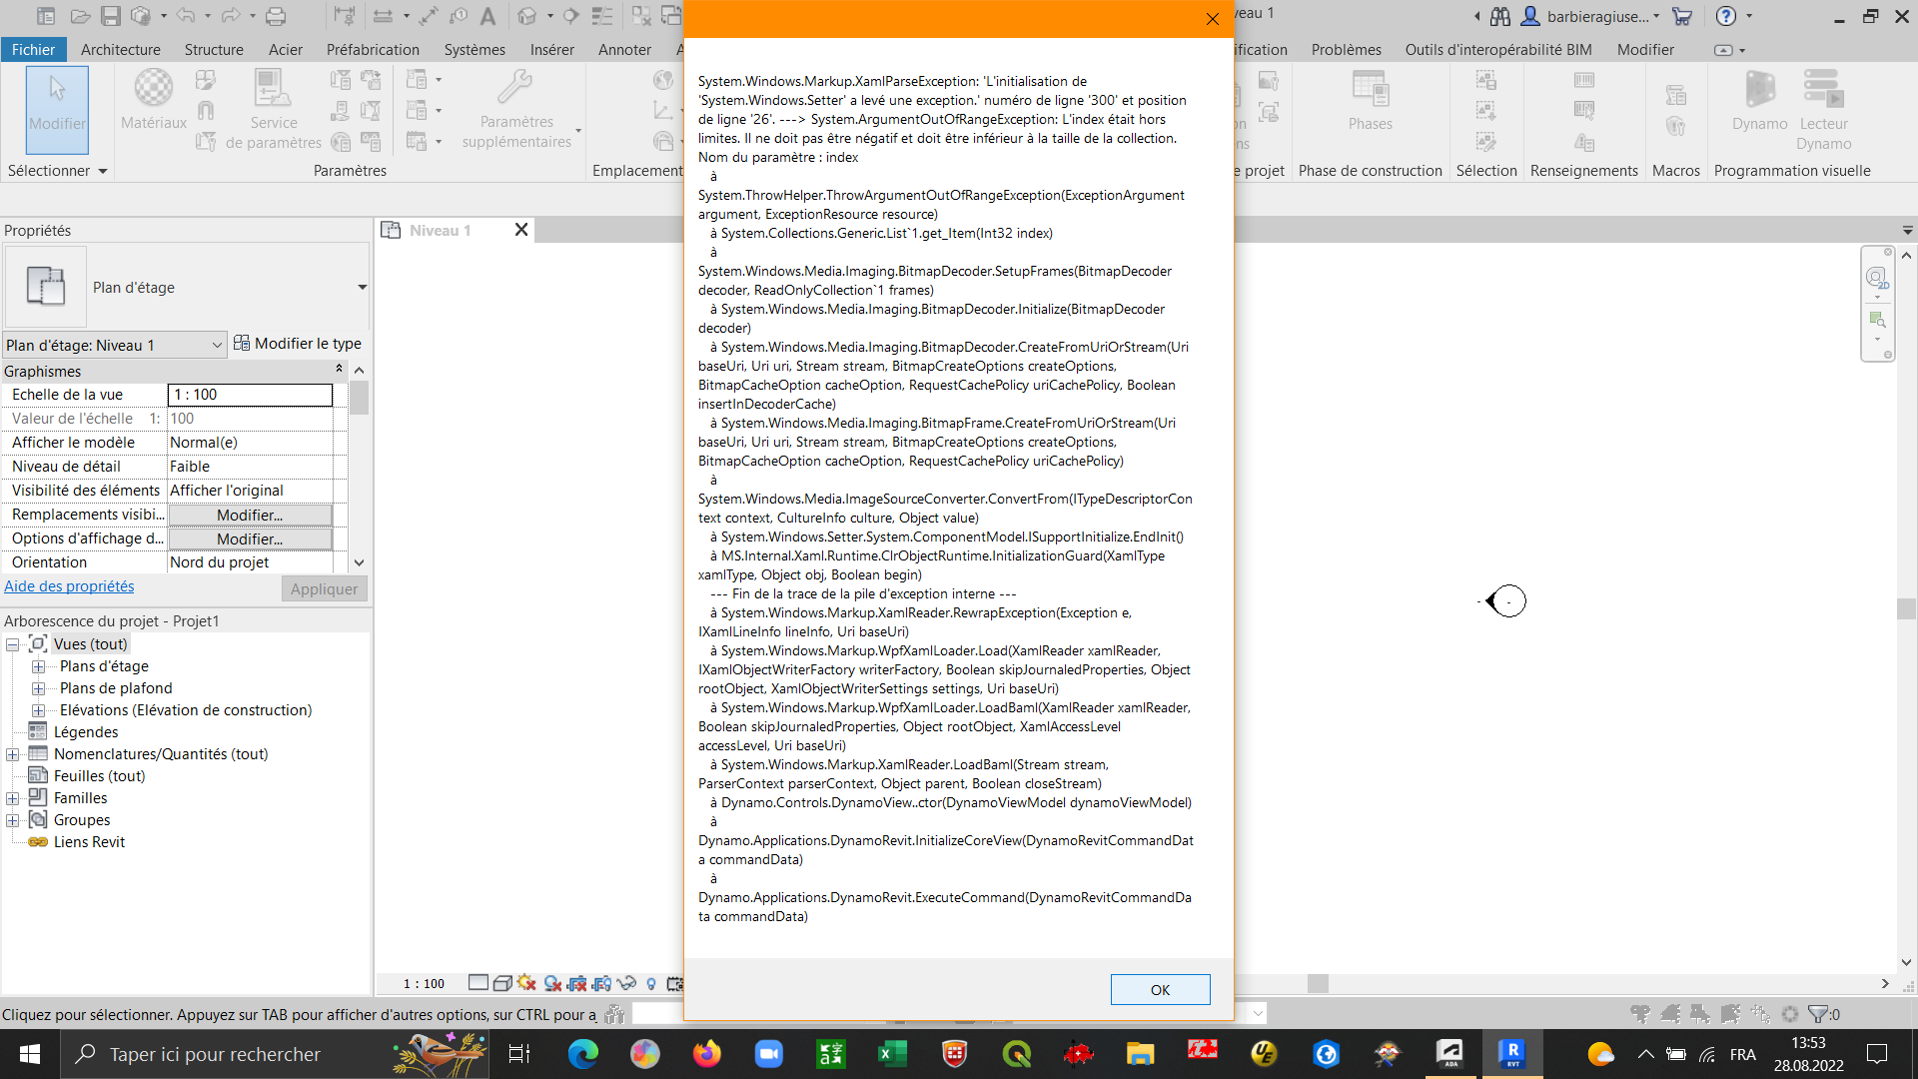Open the Aide des propriétés link
Image resolution: width=1918 pixels, height=1079 pixels.
click(69, 586)
